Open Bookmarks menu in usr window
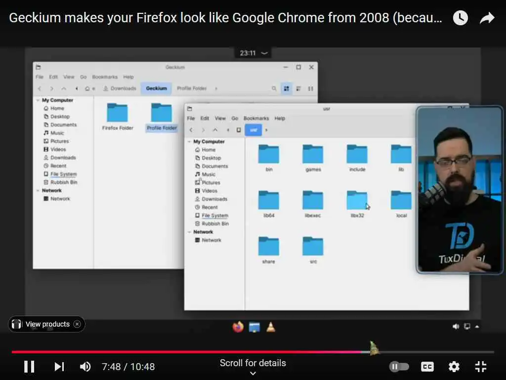 pyautogui.click(x=256, y=118)
